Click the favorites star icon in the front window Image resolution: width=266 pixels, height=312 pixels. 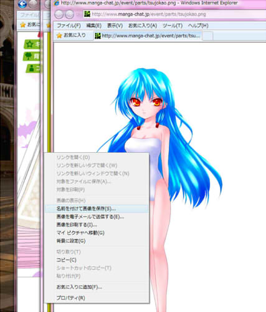pos(59,36)
